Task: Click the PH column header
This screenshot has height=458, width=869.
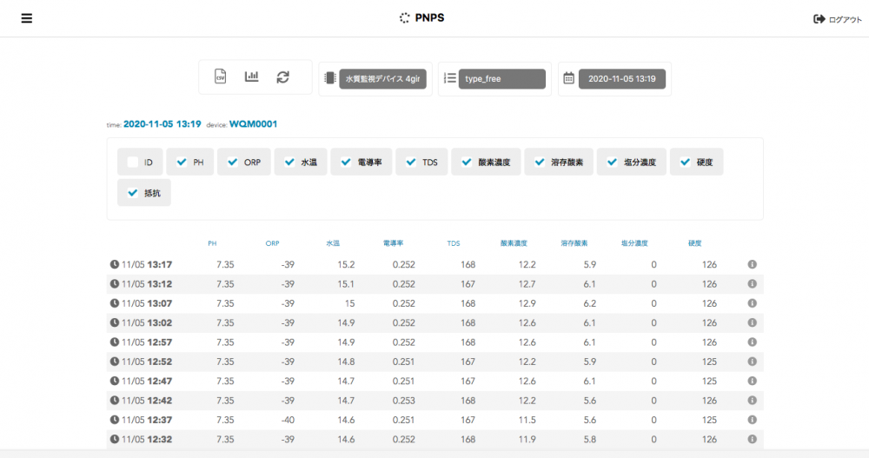Action: click(212, 243)
